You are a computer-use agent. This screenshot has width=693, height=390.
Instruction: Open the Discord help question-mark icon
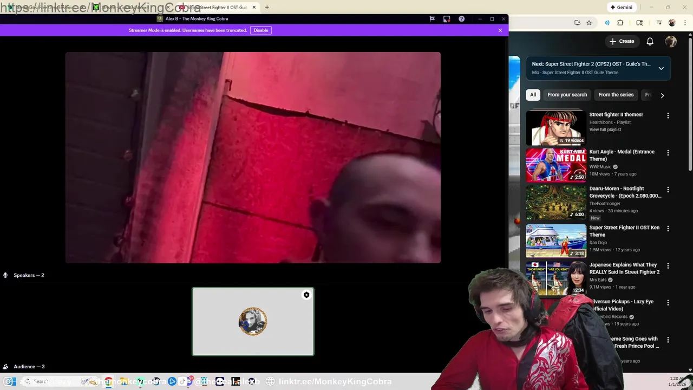pos(461,18)
